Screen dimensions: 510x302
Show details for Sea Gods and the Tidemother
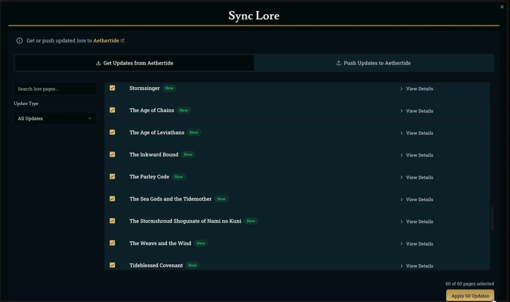416,199
